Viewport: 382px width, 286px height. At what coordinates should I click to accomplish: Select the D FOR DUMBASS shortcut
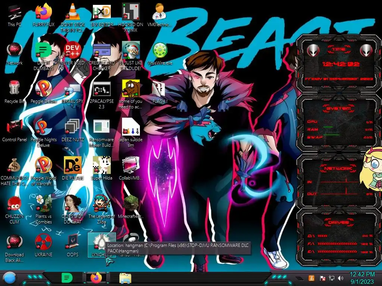tap(43, 56)
